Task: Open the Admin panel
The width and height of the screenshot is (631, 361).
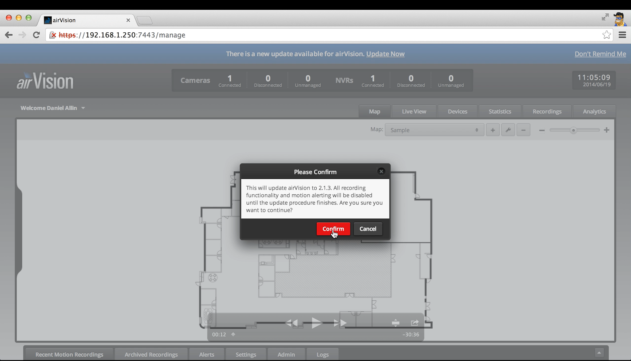Action: point(286,354)
